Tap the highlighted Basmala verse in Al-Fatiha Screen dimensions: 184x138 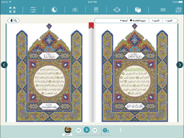coord(134,70)
